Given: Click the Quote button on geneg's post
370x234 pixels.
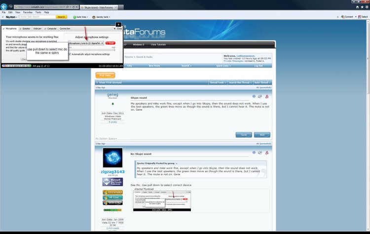Looking at the screenshot, I should pyautogui.click(x=244, y=135).
